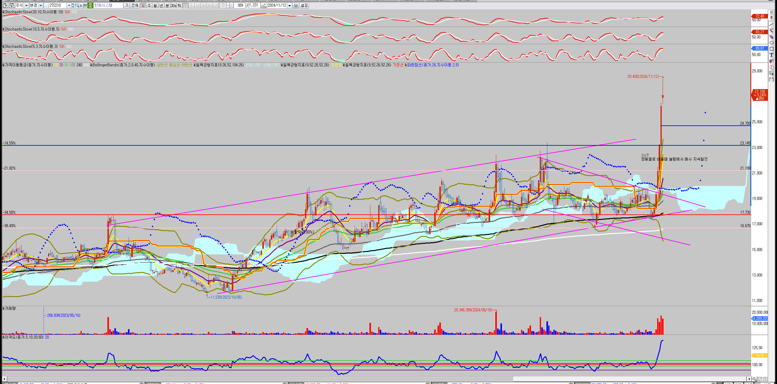
Task: Click the 기 button after stock name
Action: coord(126,5)
